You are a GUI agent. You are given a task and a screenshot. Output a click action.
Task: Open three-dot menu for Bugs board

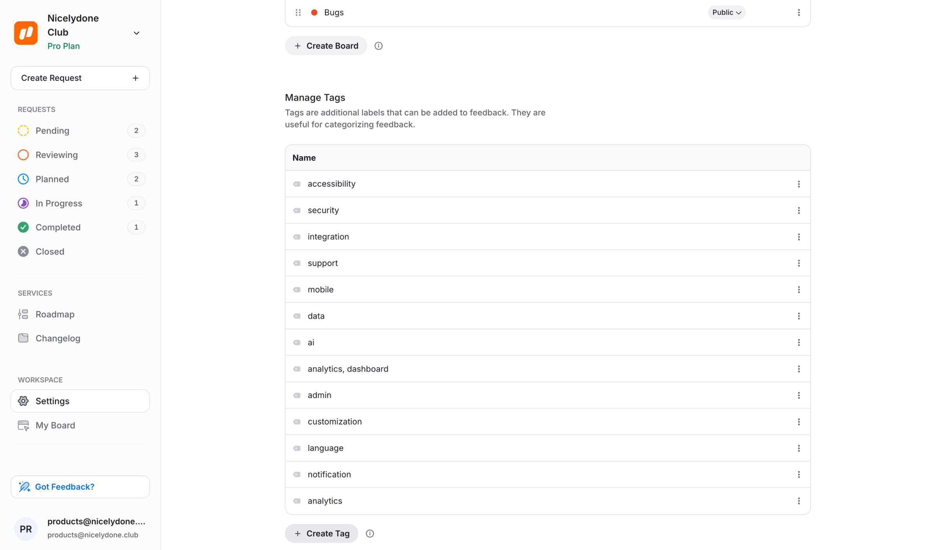[x=799, y=12]
